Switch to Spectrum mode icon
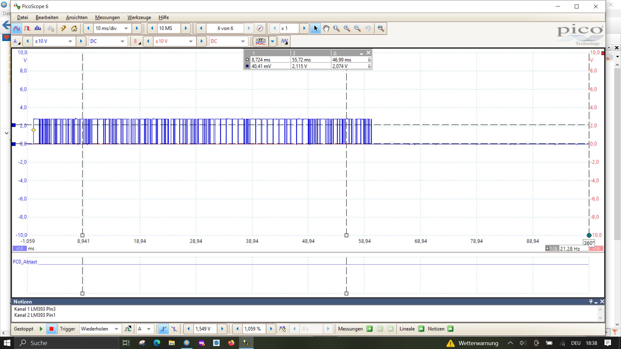Screen dimensions: 621x349 click(38, 28)
